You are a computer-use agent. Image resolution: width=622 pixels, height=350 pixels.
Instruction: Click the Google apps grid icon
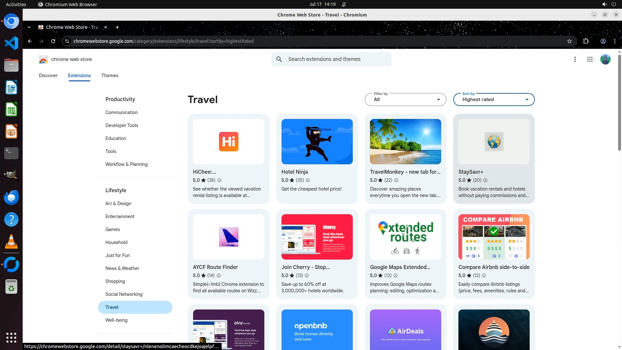point(590,59)
